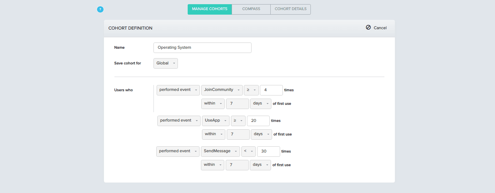Click the Cancel icon in the header
This screenshot has width=495, height=193.
coord(368,28)
